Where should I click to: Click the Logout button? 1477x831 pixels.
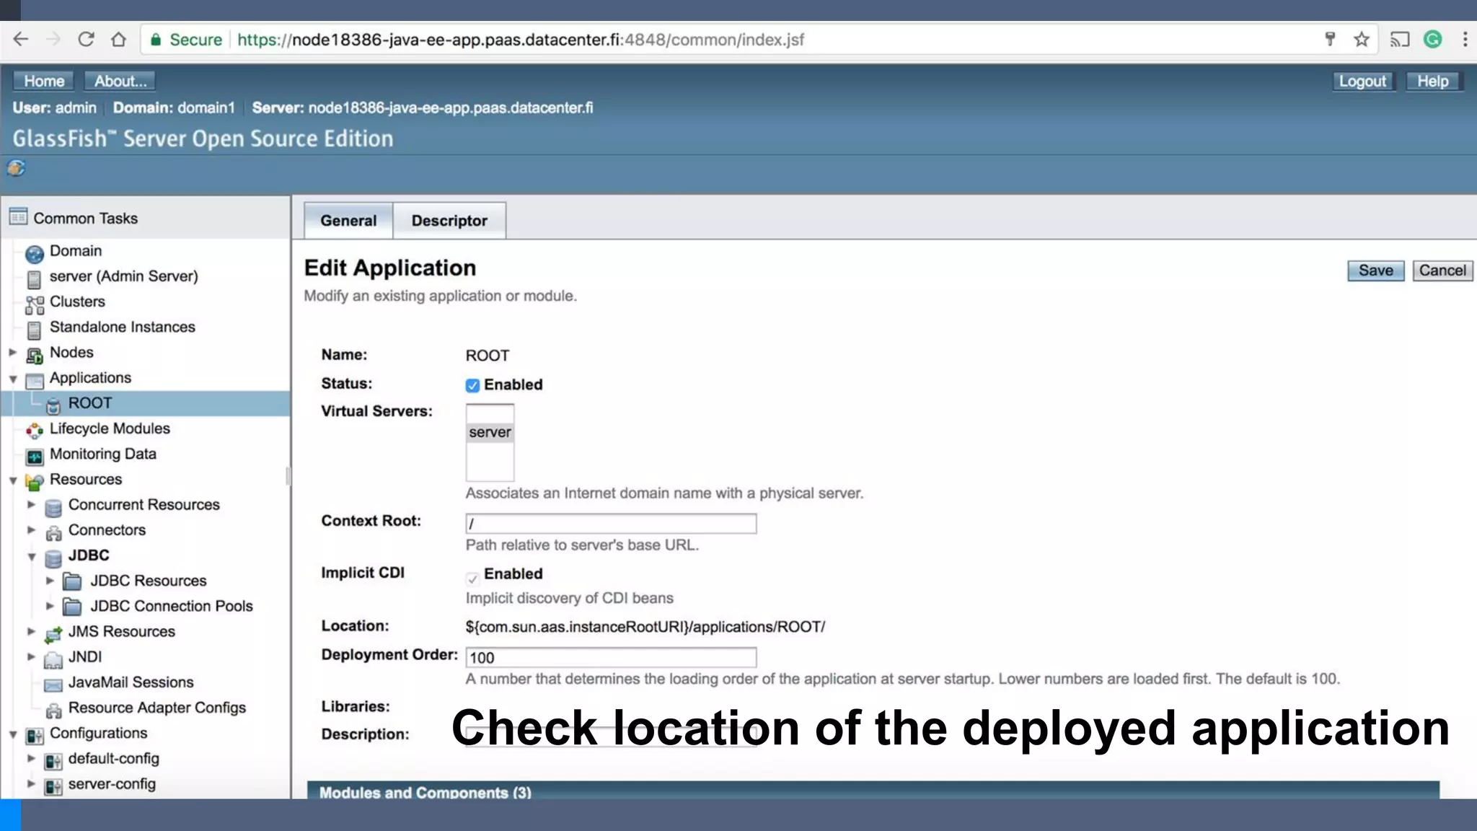[x=1363, y=82]
